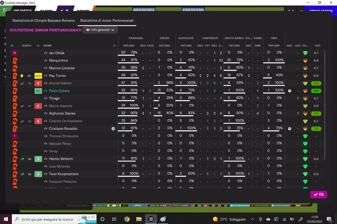Screen dimensions: 337x224
Task: Open Cortana circle icon on taskbar
Action: 102,219
